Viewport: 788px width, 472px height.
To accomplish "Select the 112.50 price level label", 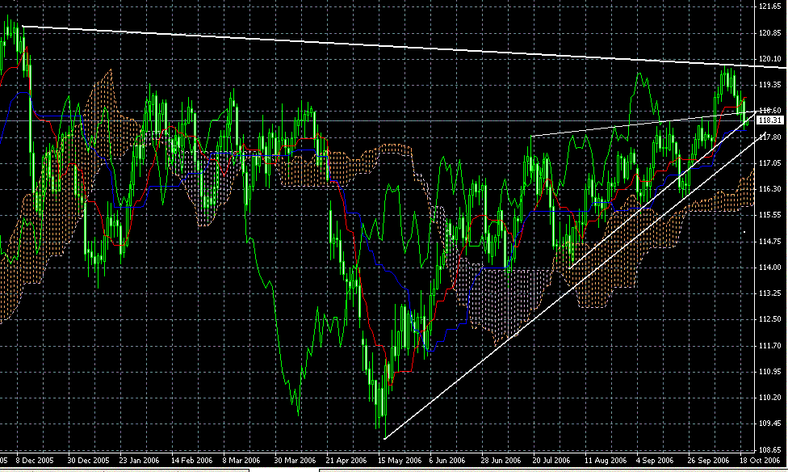I will tap(769, 319).
